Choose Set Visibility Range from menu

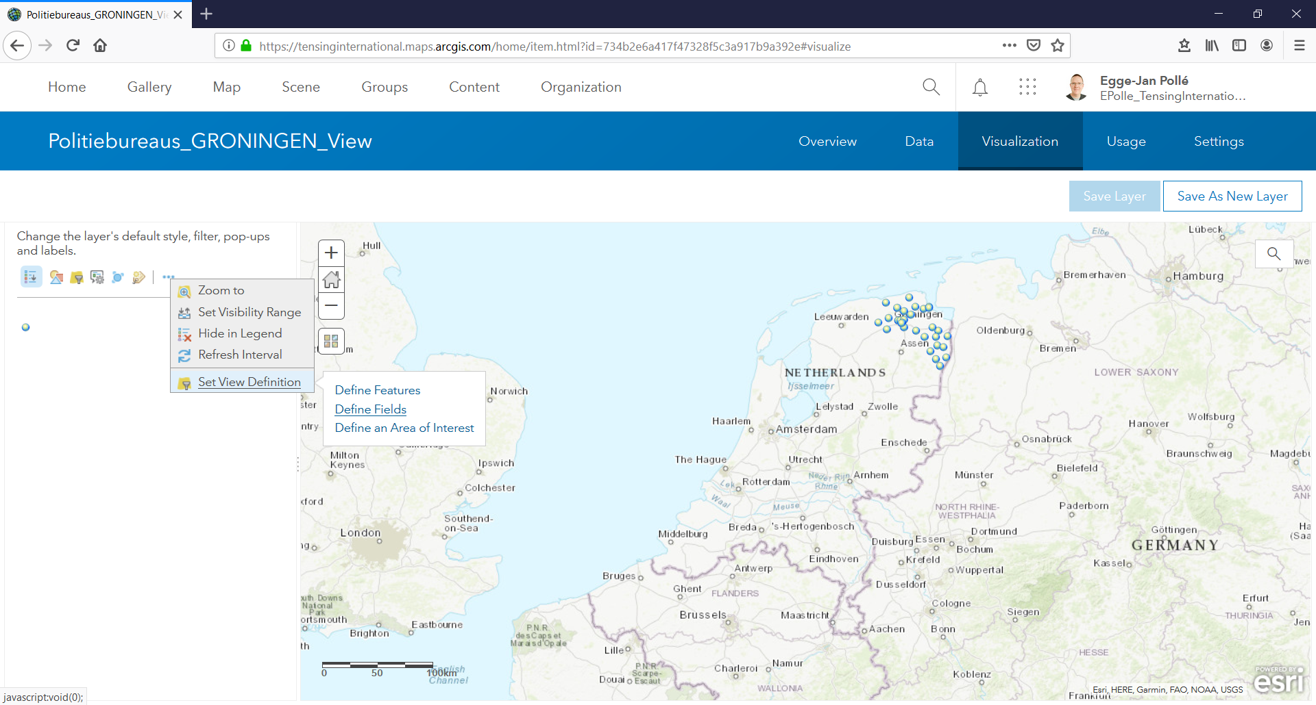pyautogui.click(x=249, y=312)
